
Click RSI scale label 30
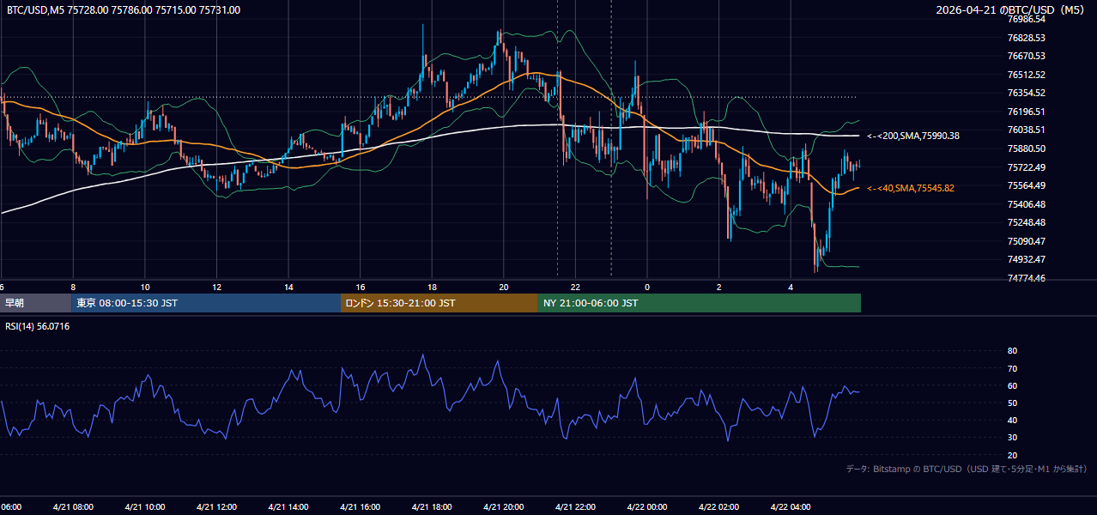coord(1012,437)
